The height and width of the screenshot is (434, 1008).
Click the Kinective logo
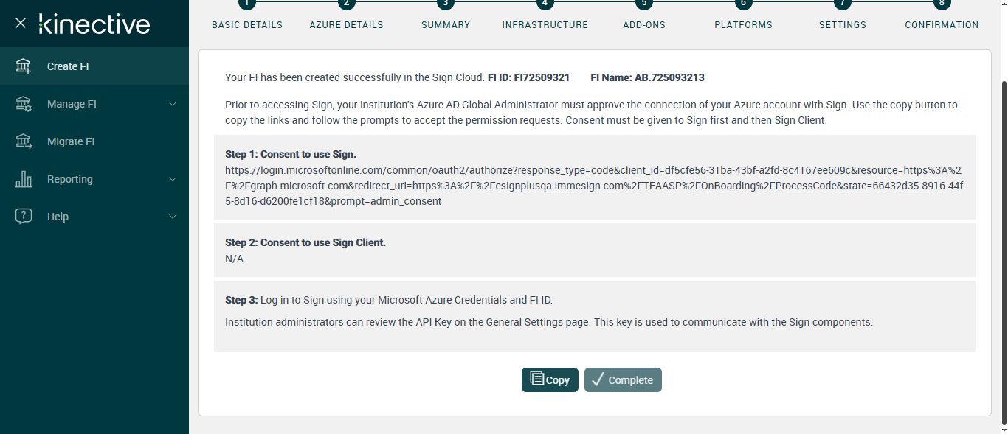pyautogui.click(x=94, y=24)
